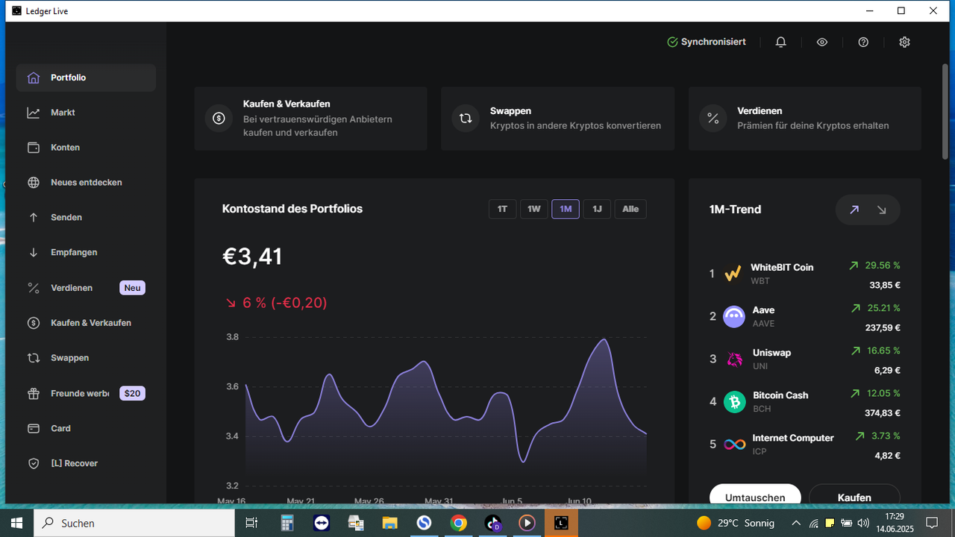955x537 pixels.
Task: Show top losers with down-arrow toggle
Action: [882, 210]
